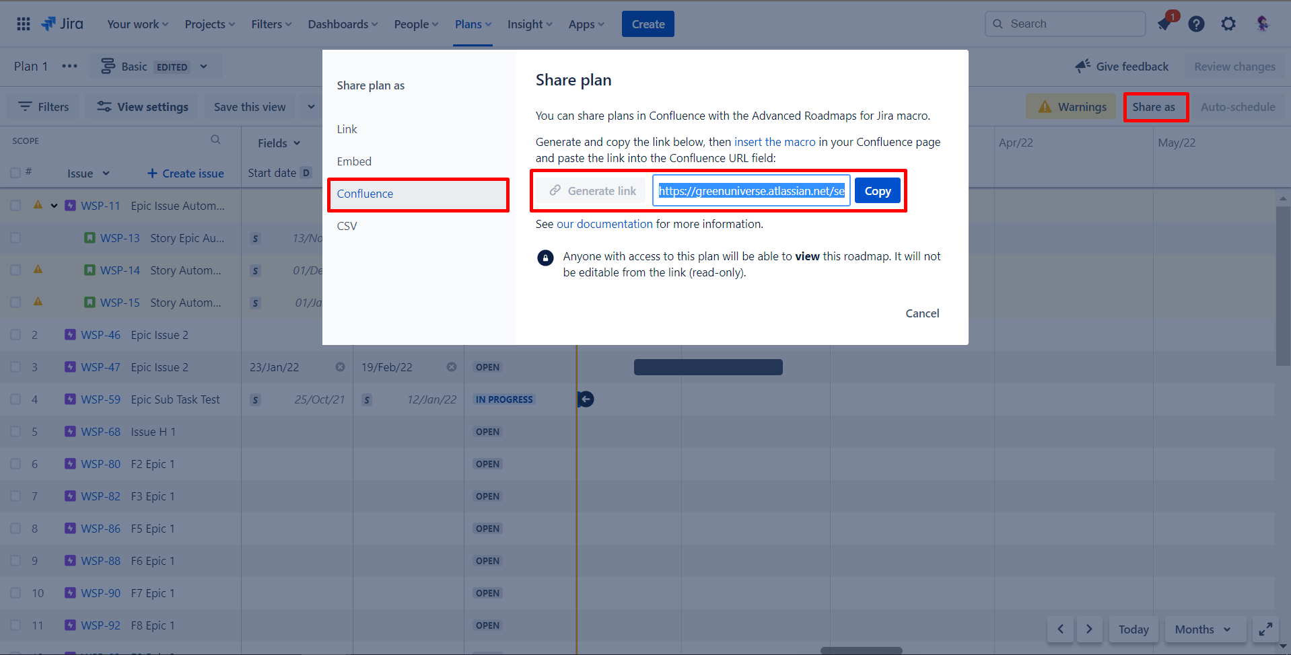
Task: Expand the timeline to fullscreen
Action: (1265, 629)
